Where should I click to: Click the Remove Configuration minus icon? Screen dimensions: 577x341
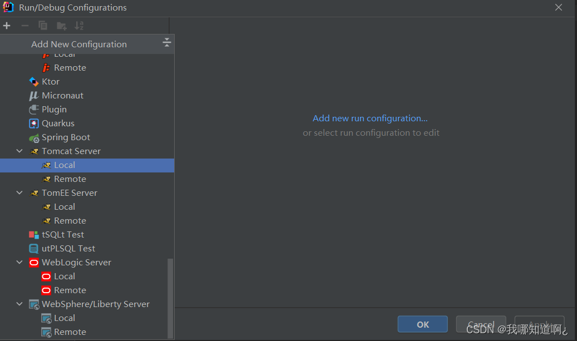(25, 26)
